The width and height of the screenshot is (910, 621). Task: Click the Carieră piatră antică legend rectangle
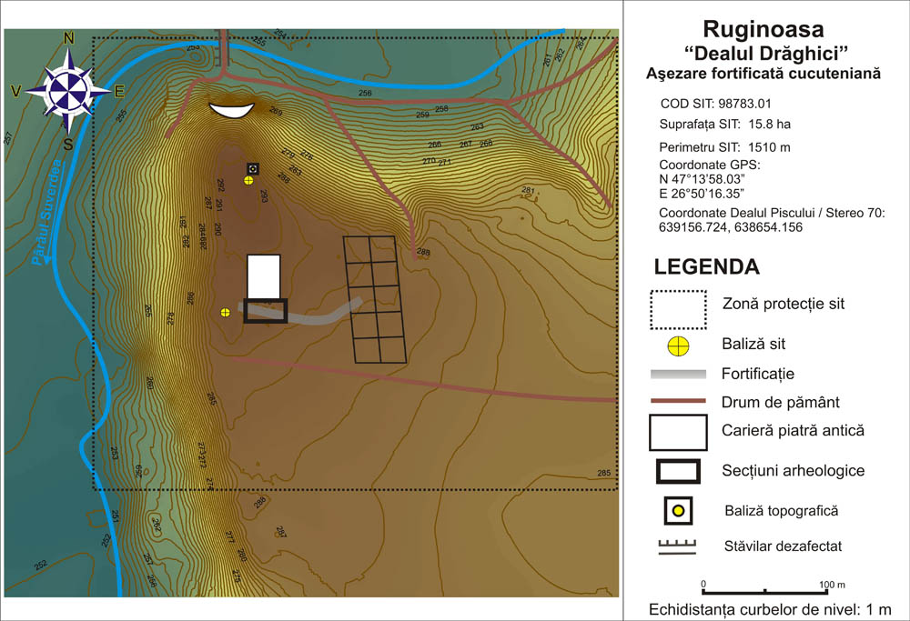pos(678,432)
